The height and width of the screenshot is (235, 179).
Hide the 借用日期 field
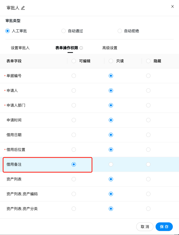[148, 135]
